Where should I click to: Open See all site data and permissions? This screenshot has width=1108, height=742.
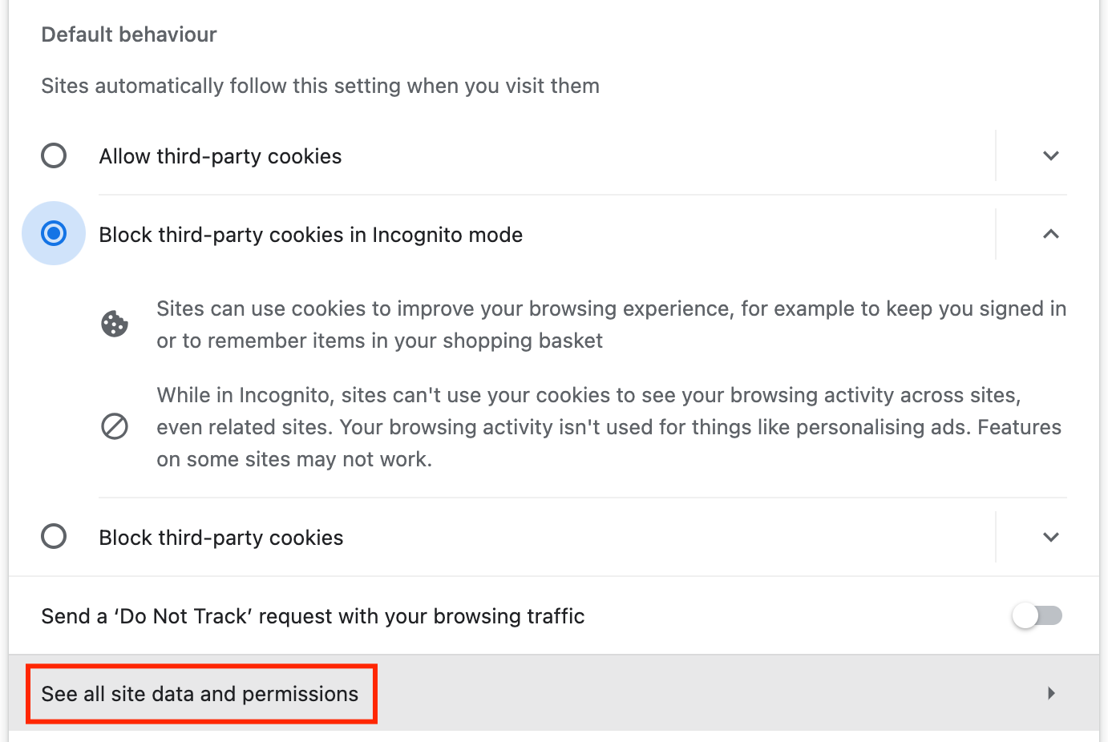(x=554, y=693)
